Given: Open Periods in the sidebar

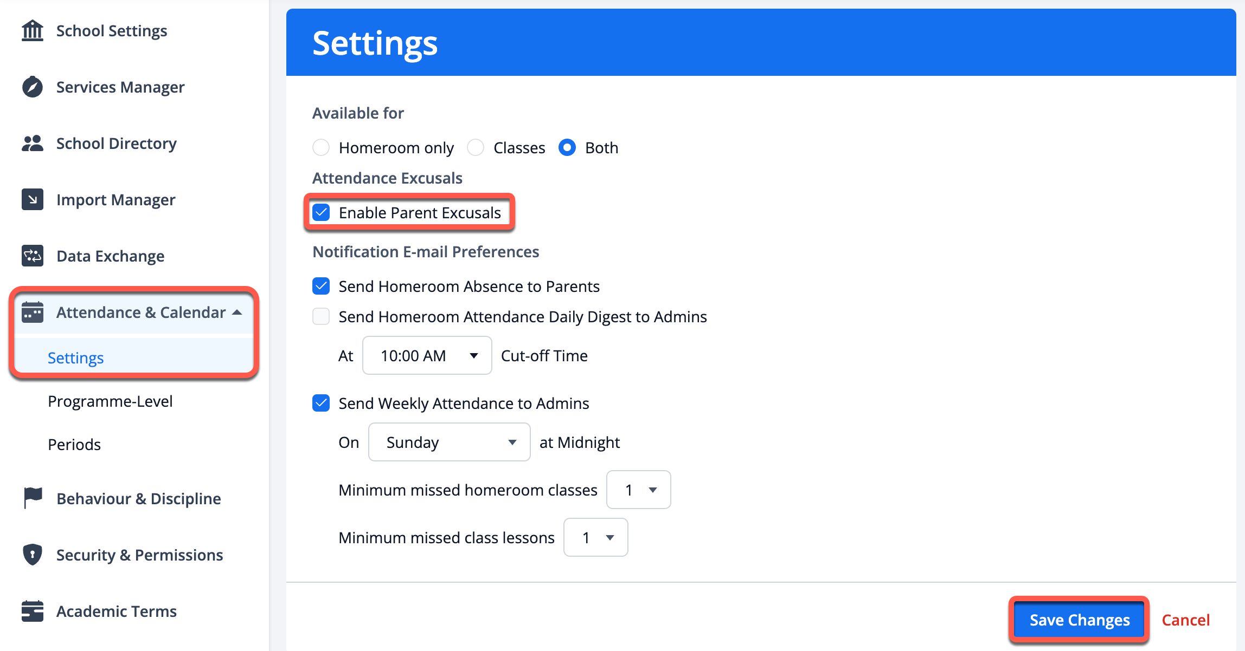Looking at the screenshot, I should [x=74, y=445].
